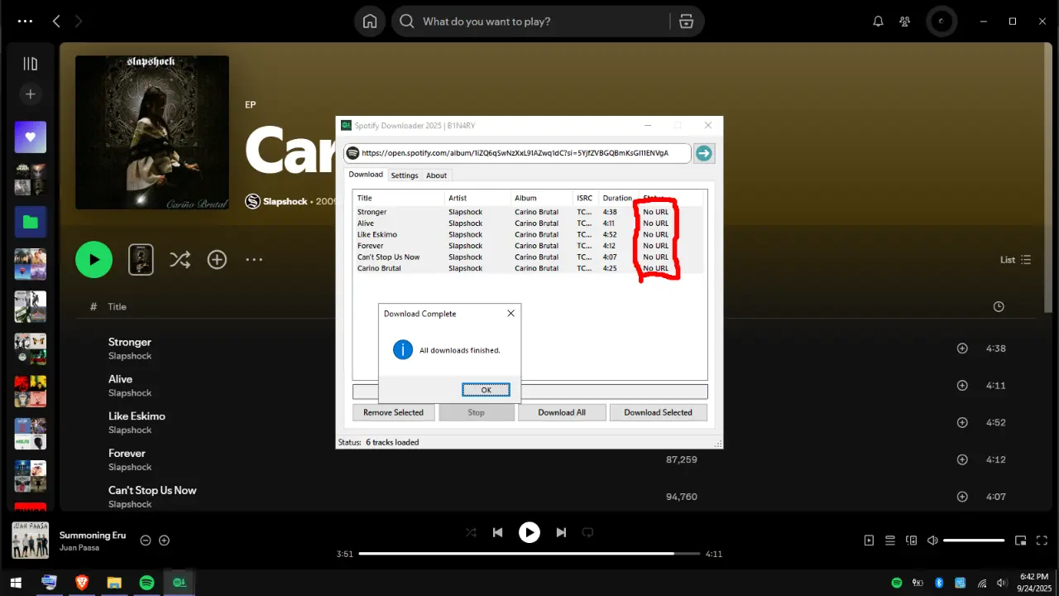
Task: Open the Queue icon in player bar
Action: coord(890,541)
